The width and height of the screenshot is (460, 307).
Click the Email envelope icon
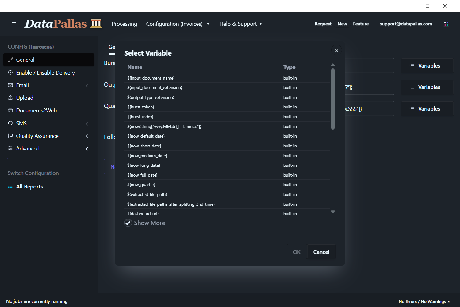pos(10,85)
